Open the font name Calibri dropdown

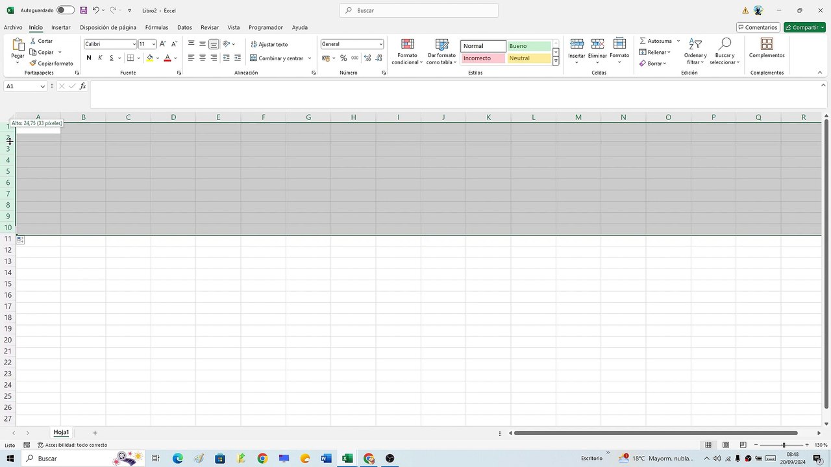134,44
